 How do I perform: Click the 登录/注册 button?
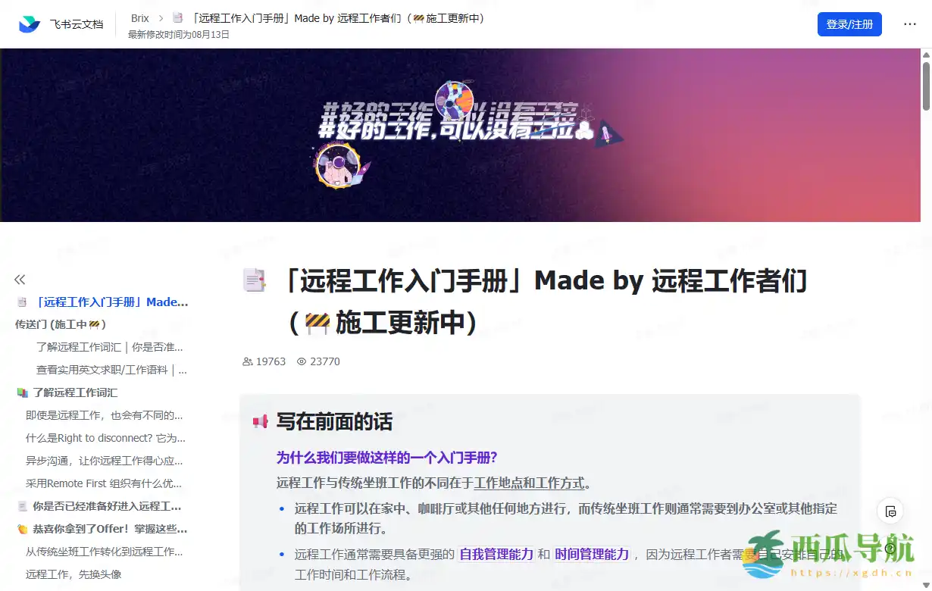click(x=849, y=23)
